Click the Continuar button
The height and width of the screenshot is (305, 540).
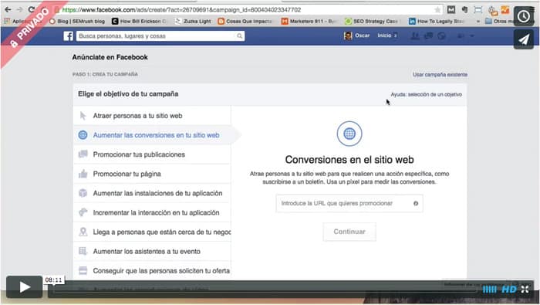349,232
